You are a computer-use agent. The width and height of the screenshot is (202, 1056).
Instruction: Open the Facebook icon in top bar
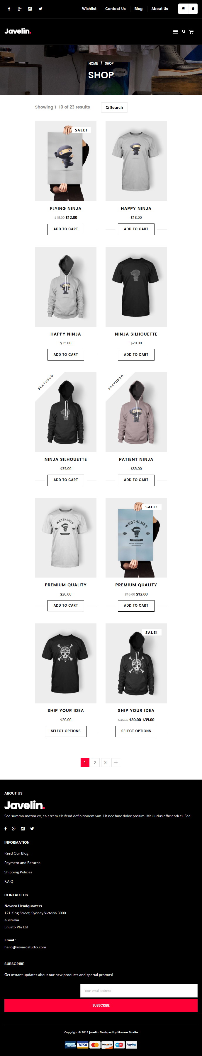[9, 9]
